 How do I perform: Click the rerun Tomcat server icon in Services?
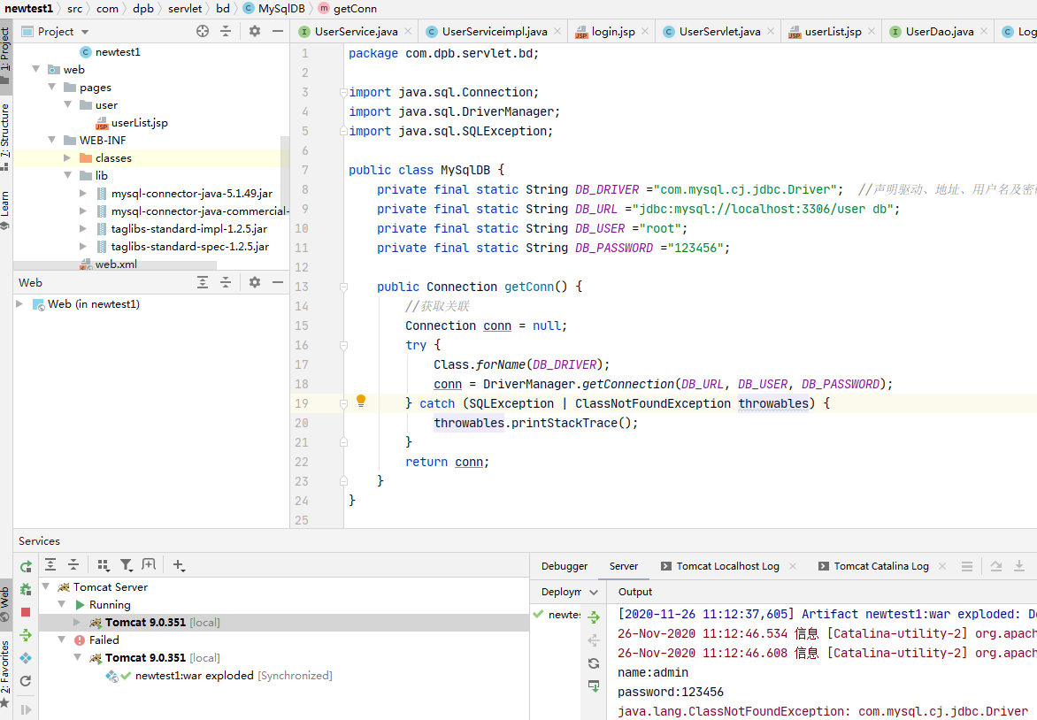click(x=26, y=566)
